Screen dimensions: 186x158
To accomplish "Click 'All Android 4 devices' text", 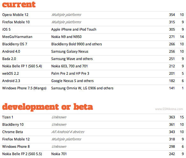I will point(68,132).
